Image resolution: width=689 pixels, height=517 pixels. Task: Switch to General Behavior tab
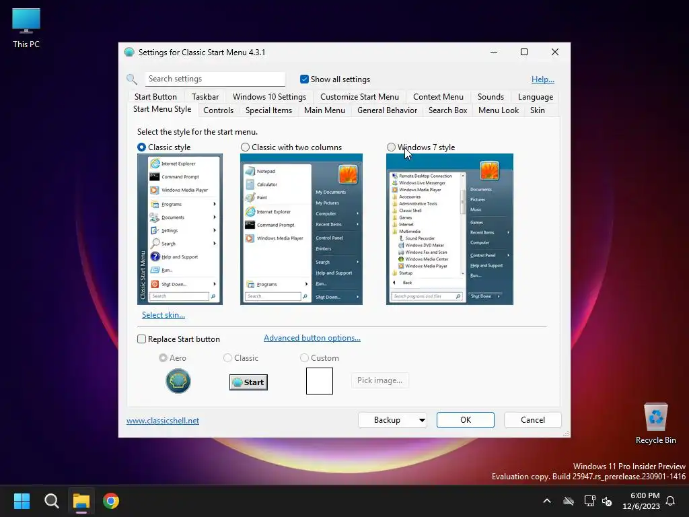click(387, 110)
